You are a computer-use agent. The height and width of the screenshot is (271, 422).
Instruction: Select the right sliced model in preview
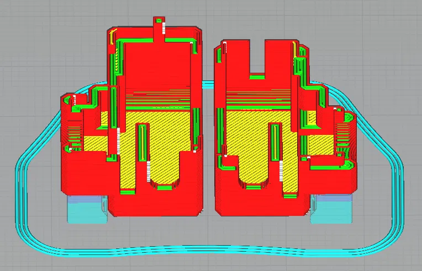(286, 127)
